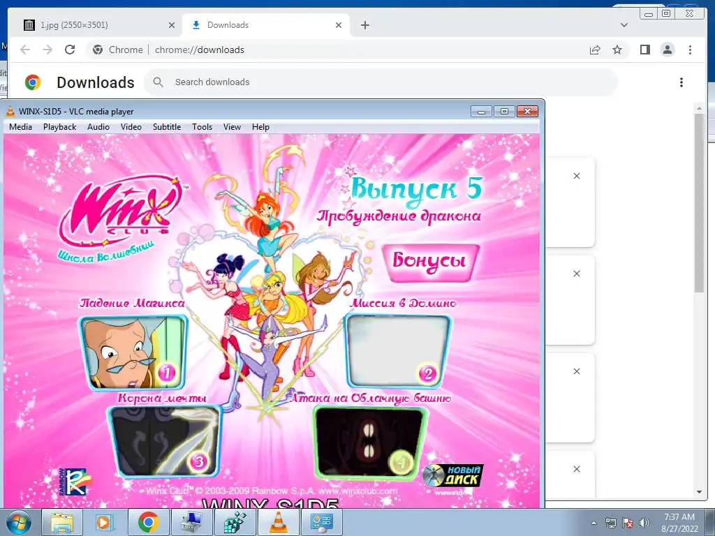Close the Downloads tab
This screenshot has width=715, height=536.
[339, 25]
